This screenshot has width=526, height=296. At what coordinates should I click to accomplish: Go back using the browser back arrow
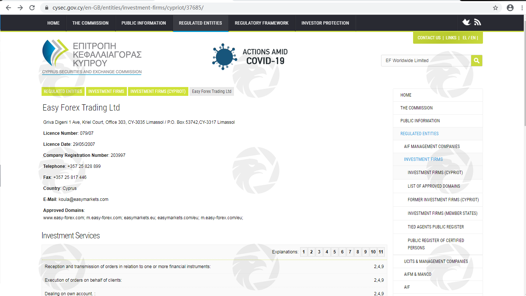click(8, 7)
